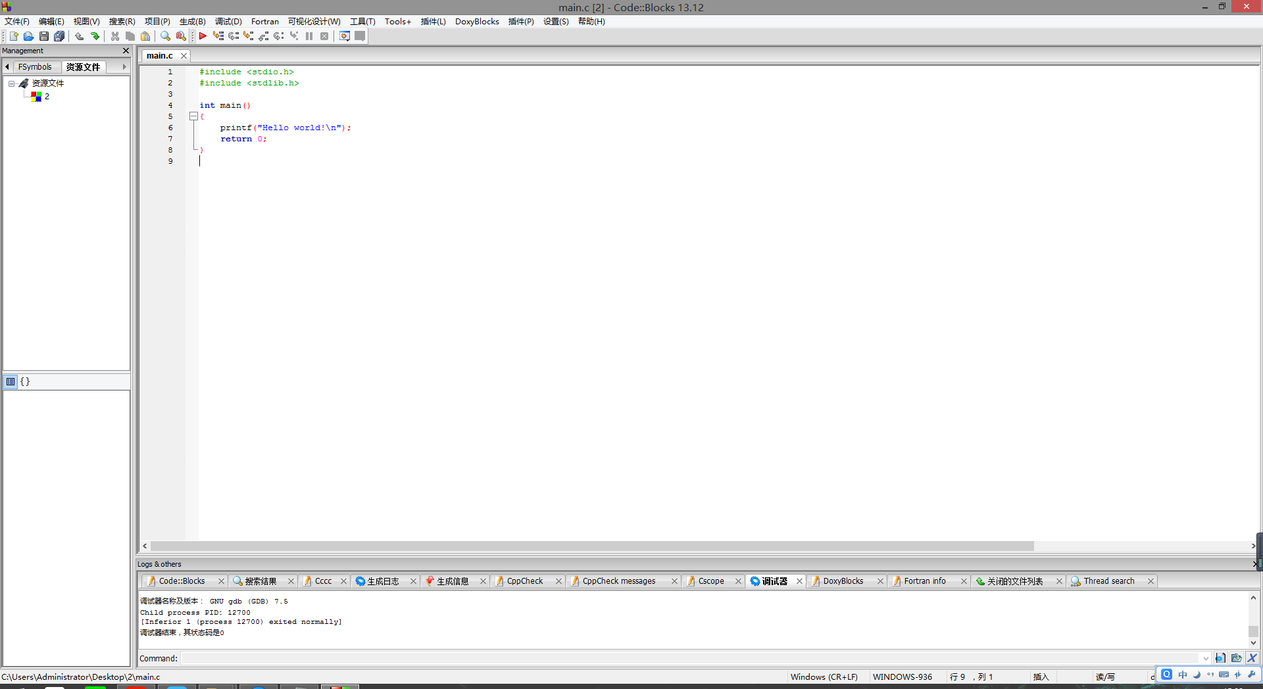Click the gray various info icon
The height and width of the screenshot is (689, 1263).
360,36
